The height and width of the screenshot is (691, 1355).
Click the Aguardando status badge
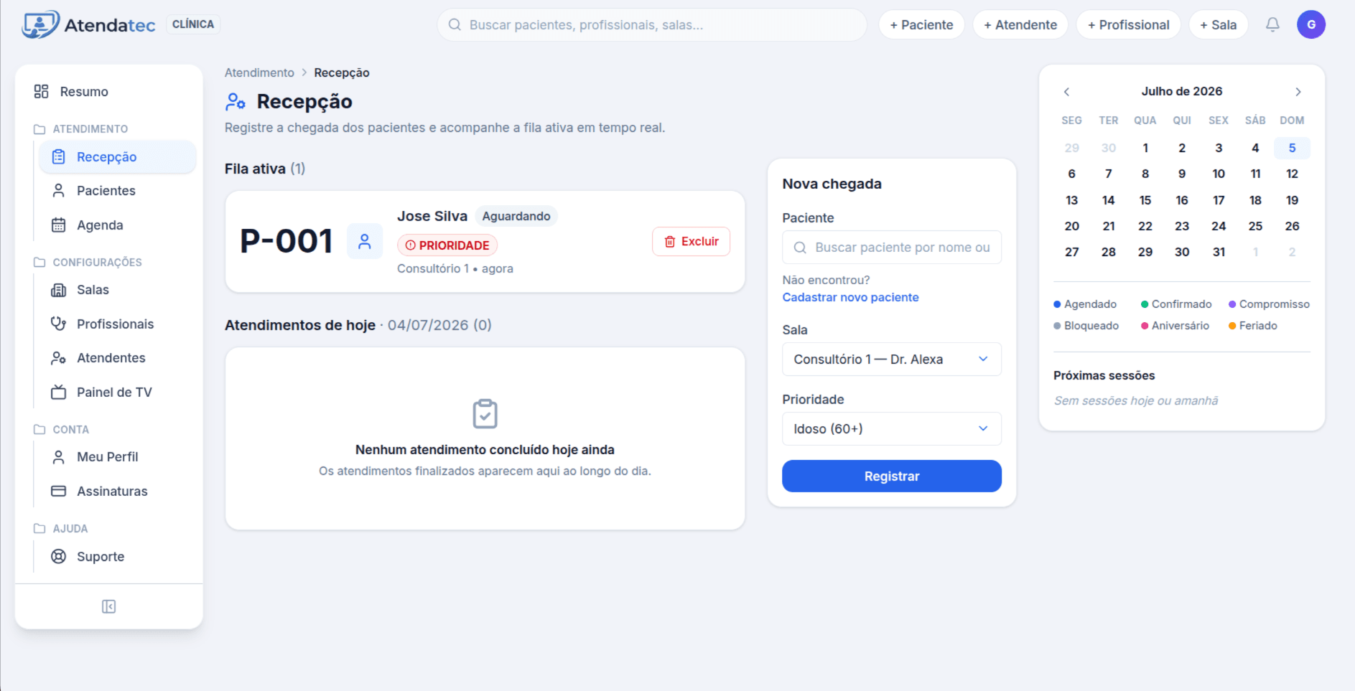coord(516,216)
